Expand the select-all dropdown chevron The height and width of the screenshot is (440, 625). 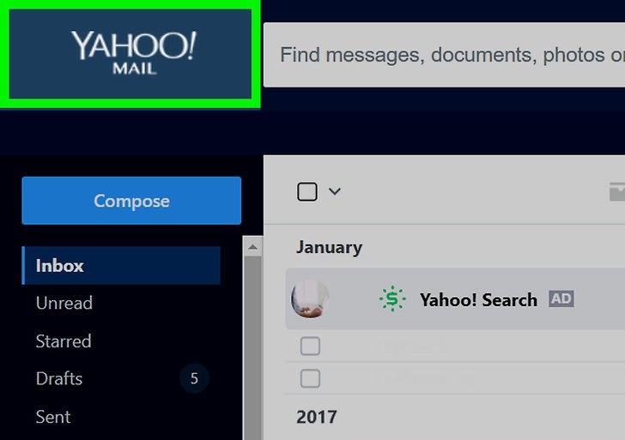[x=335, y=191]
